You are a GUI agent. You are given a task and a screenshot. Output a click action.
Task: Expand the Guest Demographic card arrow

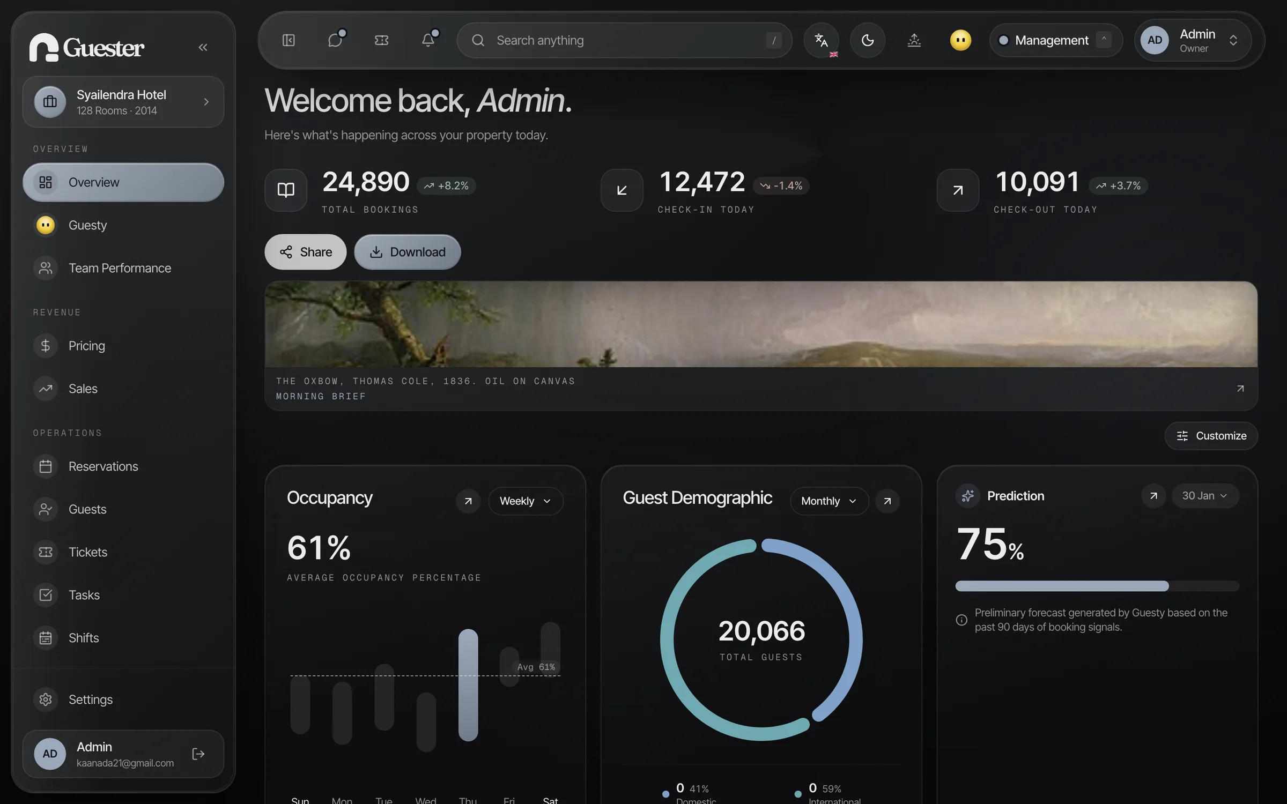click(x=887, y=501)
